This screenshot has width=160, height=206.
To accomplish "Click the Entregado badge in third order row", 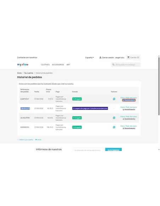I will [77, 118].
